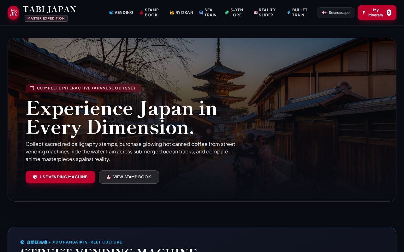Click the itinerary count badge showing 0
Viewport: 404px width, 252px height.
389,13
